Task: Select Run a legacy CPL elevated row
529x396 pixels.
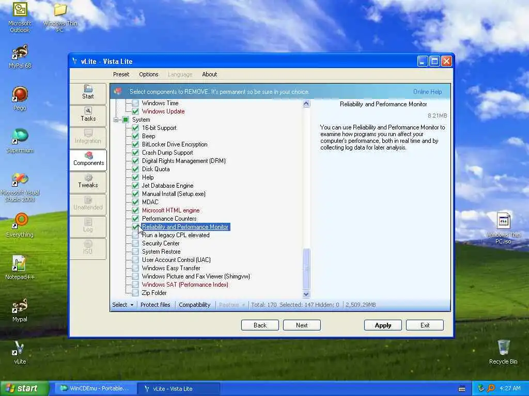Action: [176, 235]
